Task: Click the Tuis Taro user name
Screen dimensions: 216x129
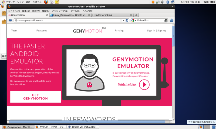Action: click(209, 2)
